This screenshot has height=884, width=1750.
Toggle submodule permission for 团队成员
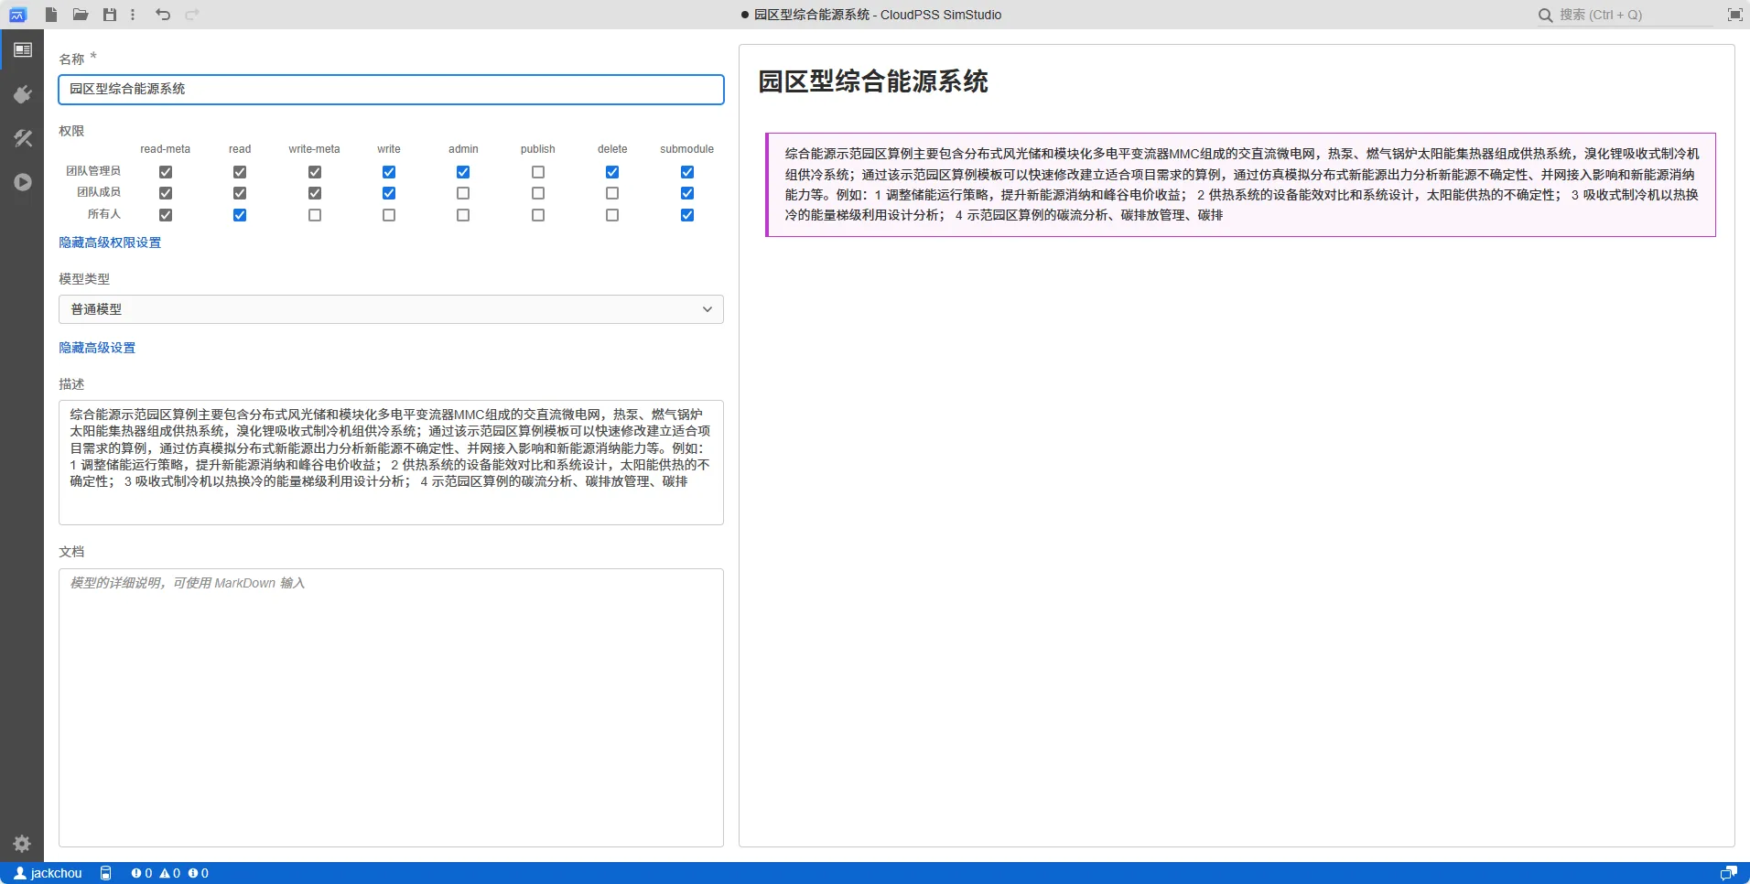687,193
